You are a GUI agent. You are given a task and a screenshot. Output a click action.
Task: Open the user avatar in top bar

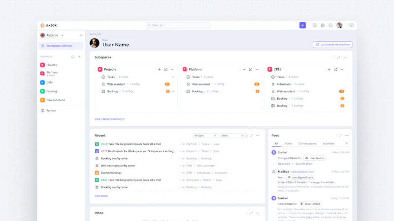click(x=339, y=26)
